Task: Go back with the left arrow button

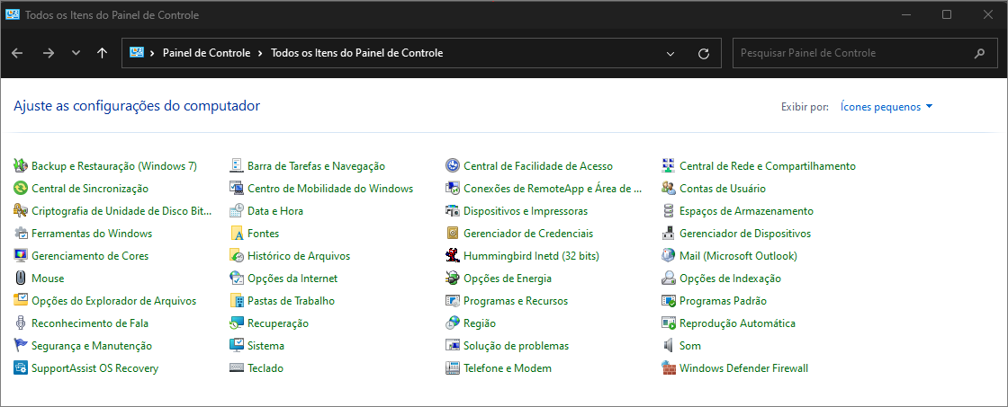Action: (17, 53)
